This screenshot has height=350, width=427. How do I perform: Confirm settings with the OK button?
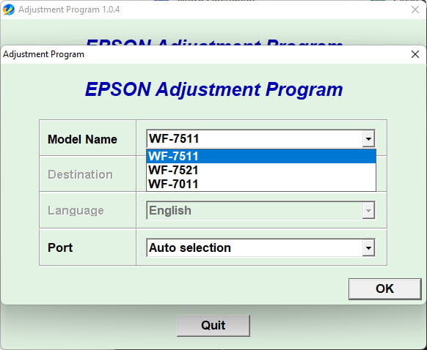[384, 288]
